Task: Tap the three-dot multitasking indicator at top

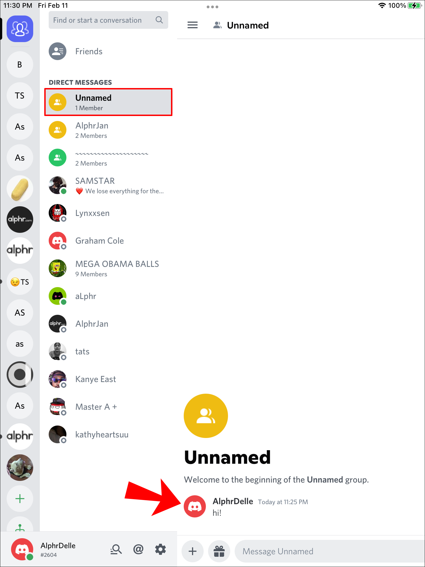Action: click(212, 7)
